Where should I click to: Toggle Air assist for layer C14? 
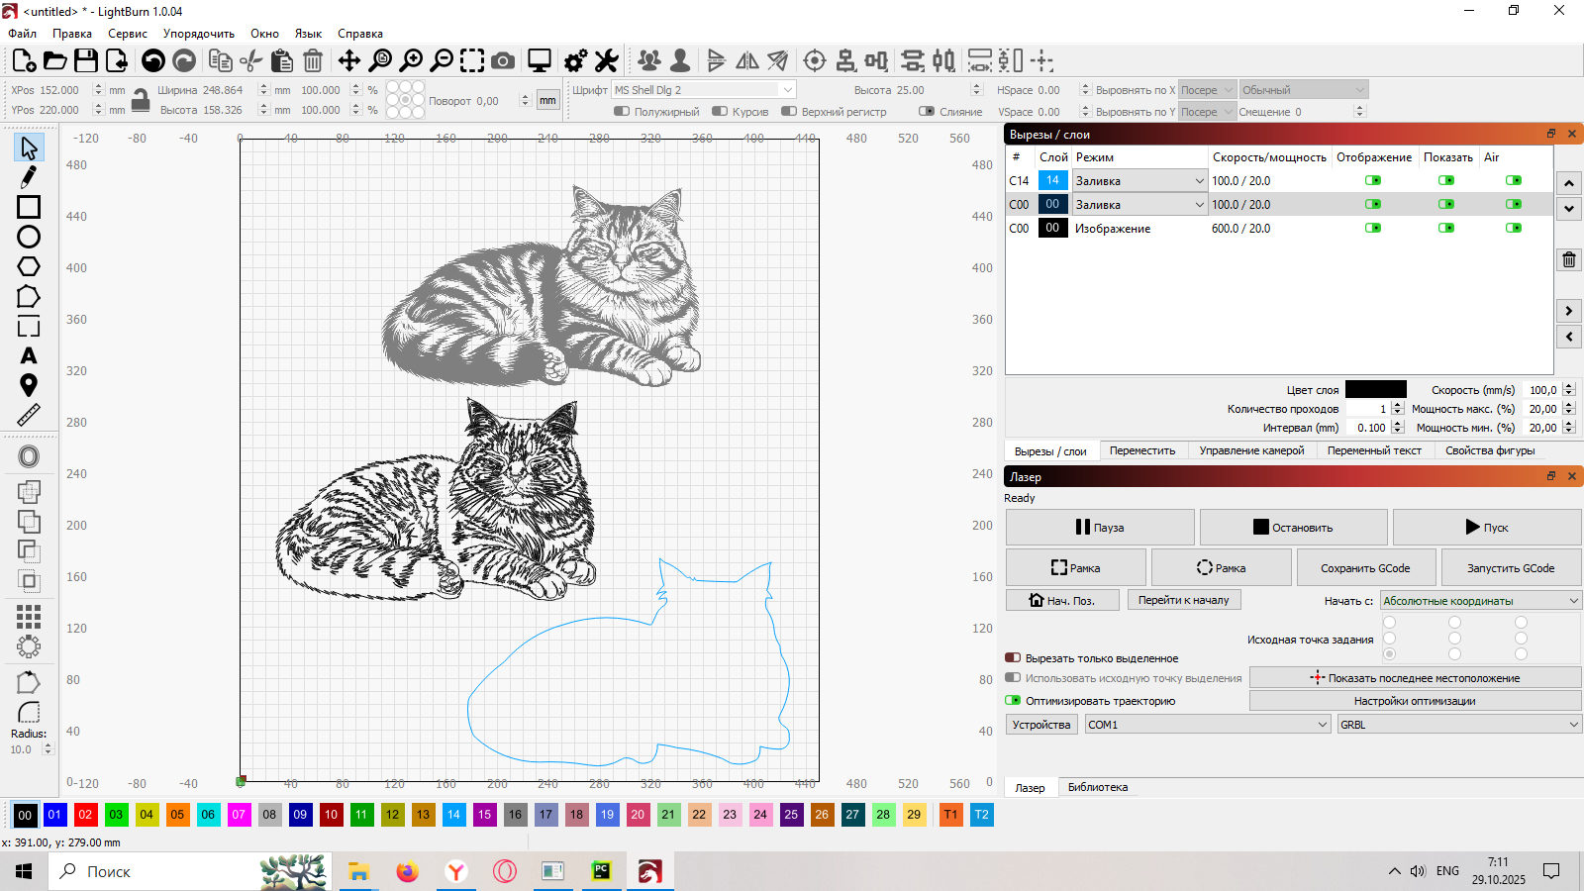pos(1513,180)
